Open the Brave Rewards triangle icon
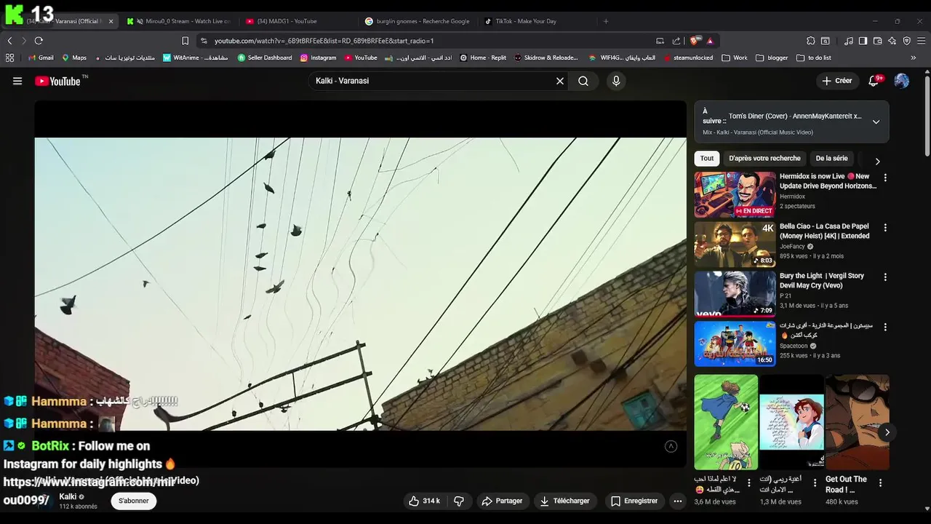 (710, 41)
